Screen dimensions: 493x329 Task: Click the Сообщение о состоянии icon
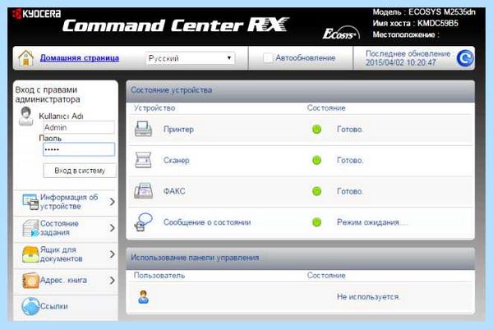(x=143, y=222)
